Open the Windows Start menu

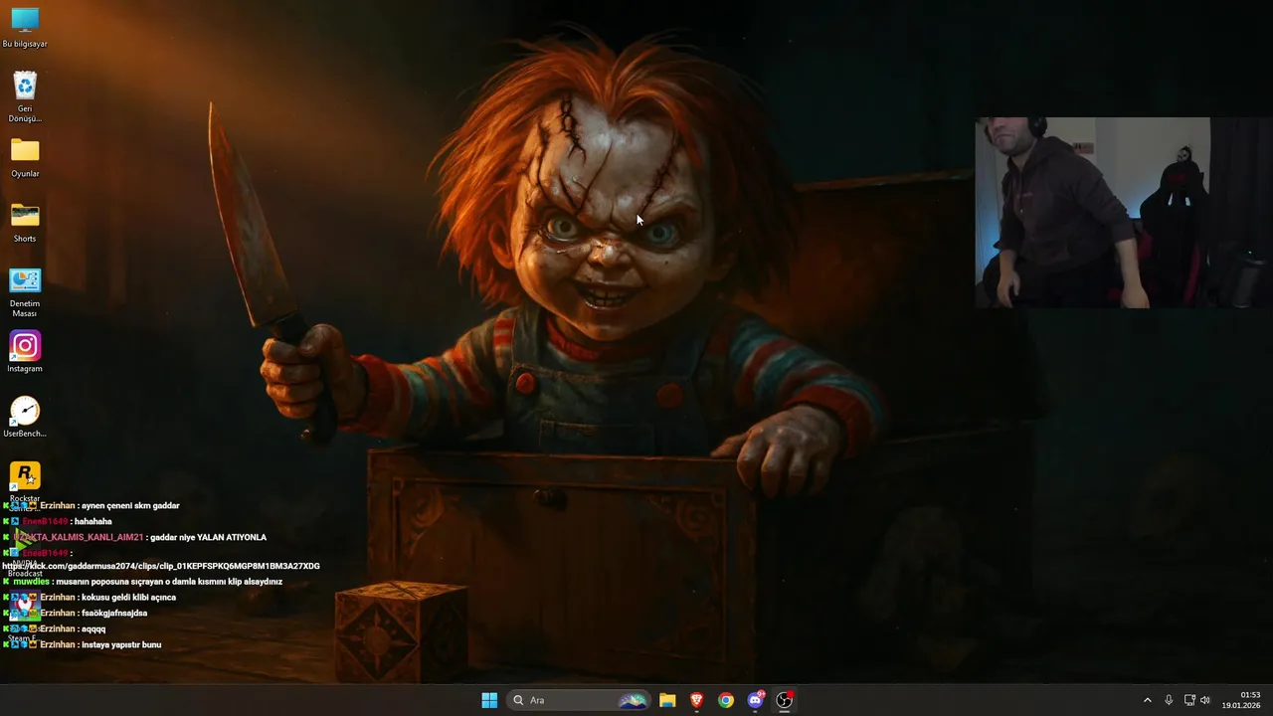coord(489,700)
